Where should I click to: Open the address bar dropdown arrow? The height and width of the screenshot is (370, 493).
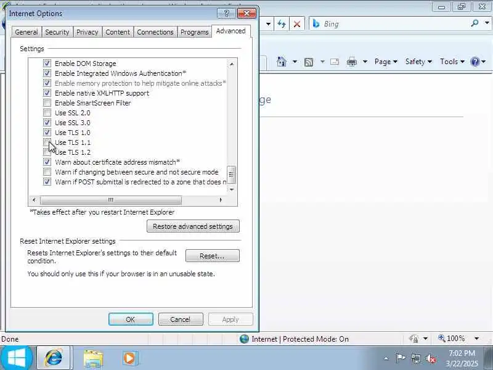pos(268,24)
